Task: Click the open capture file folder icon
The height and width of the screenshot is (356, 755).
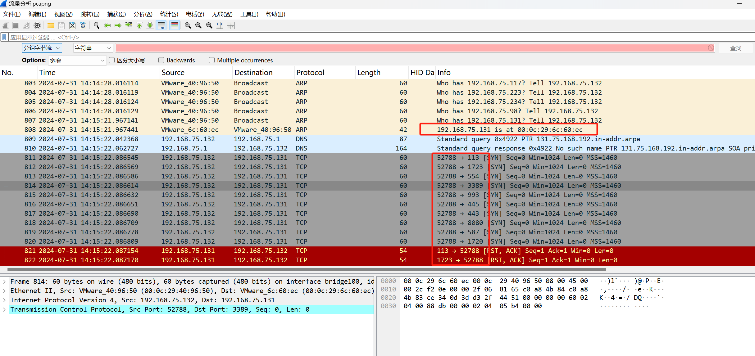Action: click(51, 25)
